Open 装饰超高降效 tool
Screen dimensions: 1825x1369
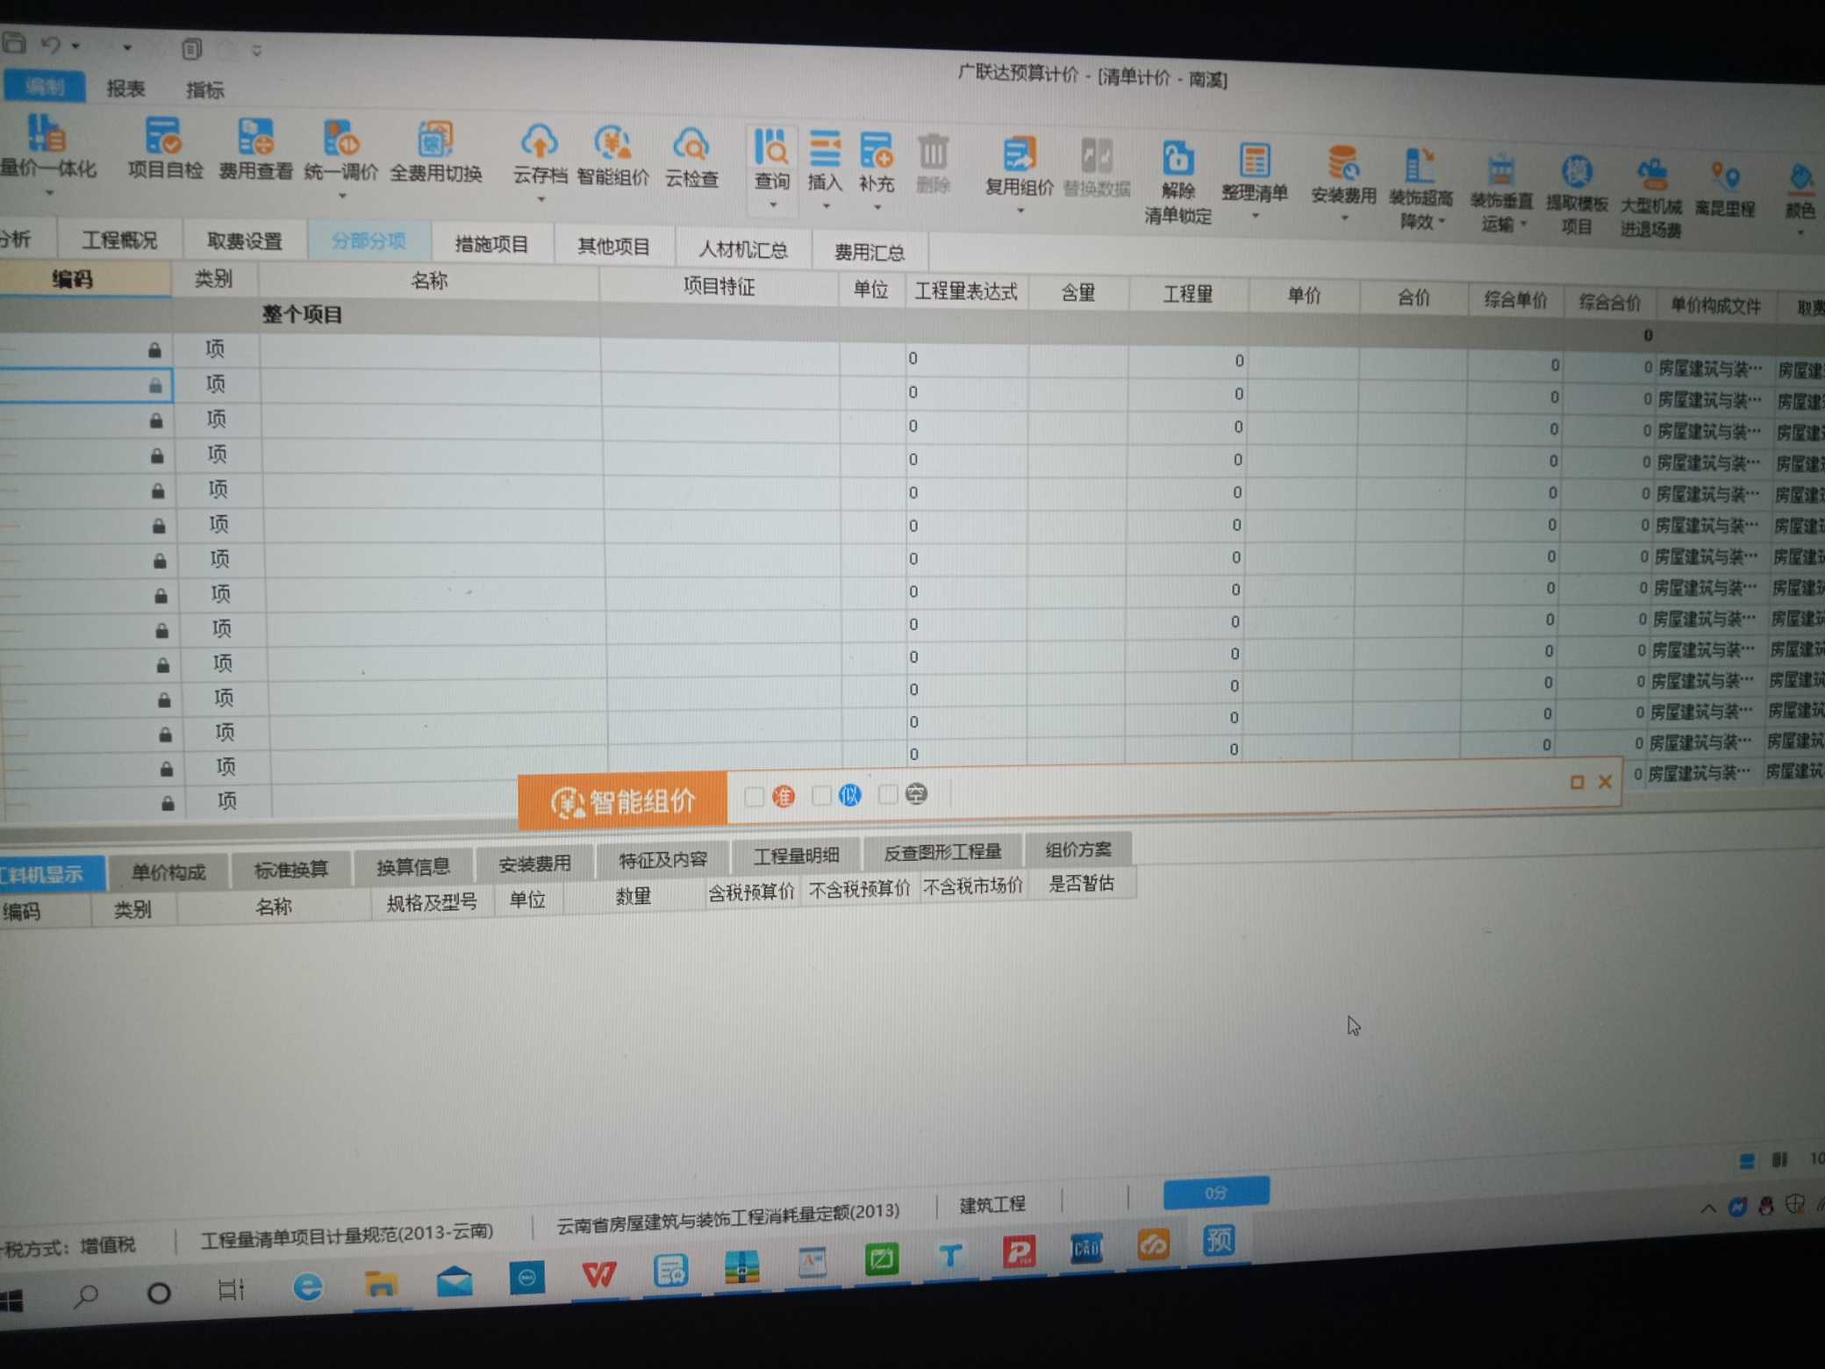point(1421,190)
